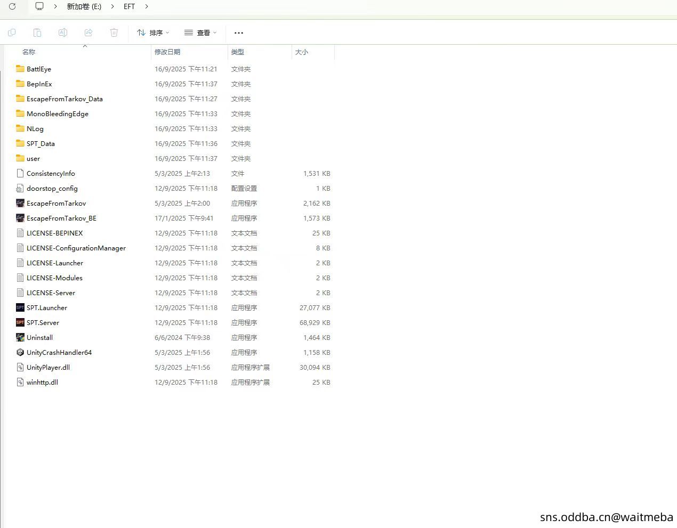
Task: Click the Copy toolbar icon
Action: (12, 33)
